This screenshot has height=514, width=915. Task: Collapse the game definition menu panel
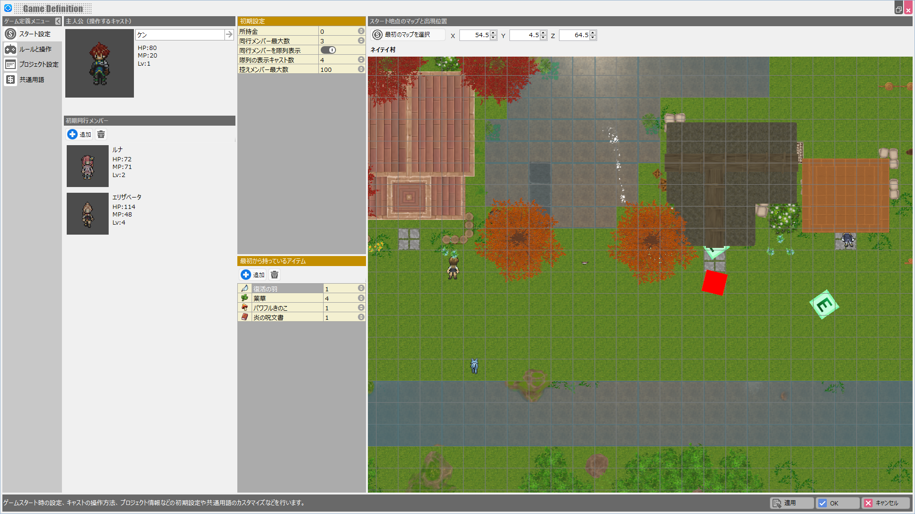[58, 21]
